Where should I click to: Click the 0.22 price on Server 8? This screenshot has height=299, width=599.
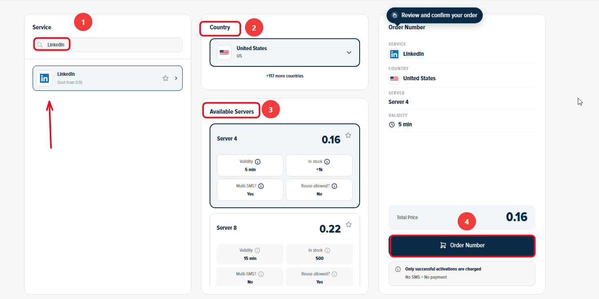click(x=330, y=229)
